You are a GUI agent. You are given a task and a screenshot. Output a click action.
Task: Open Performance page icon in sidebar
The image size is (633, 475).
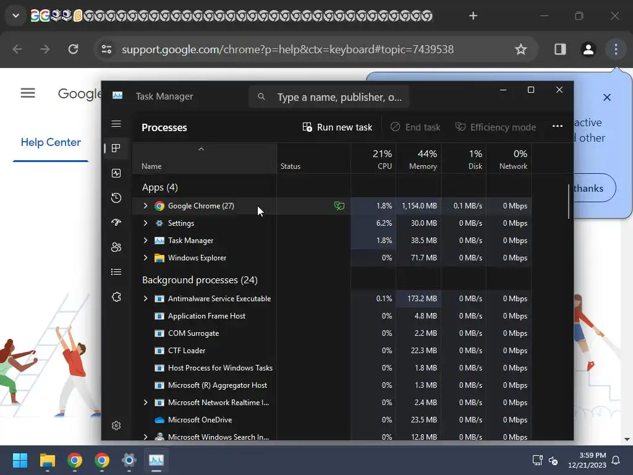(116, 173)
